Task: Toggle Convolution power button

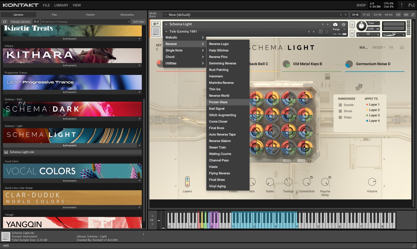Action: pos(311,177)
